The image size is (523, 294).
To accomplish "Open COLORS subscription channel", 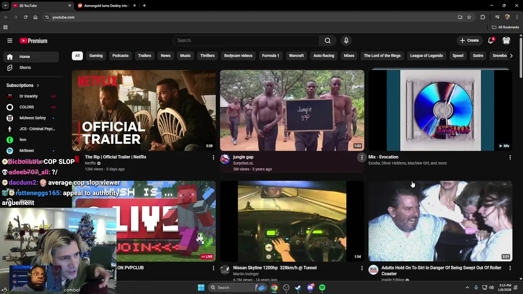I will point(31,107).
